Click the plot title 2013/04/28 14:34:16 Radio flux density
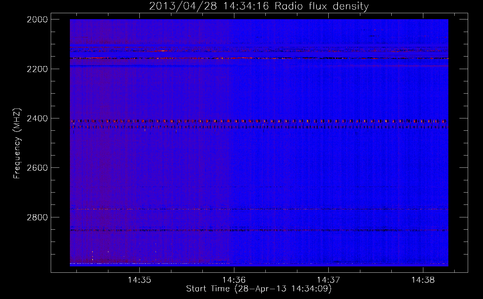The height and width of the screenshot is (299, 483). coord(259,6)
